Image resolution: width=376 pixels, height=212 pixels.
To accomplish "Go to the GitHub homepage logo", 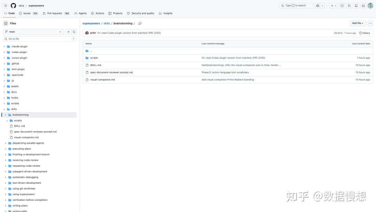I will coord(14,6).
